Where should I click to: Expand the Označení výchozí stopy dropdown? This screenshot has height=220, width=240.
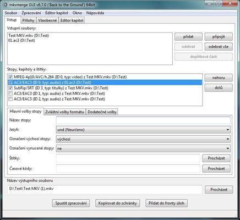143,139
